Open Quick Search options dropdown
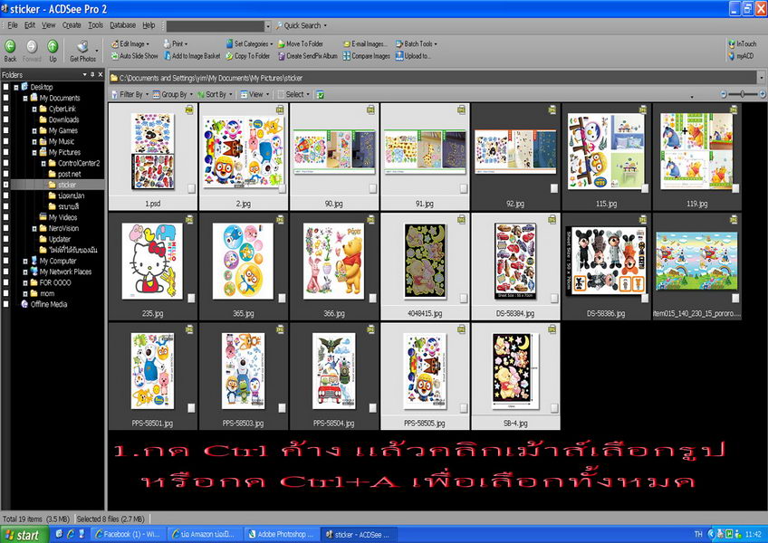 (x=325, y=25)
